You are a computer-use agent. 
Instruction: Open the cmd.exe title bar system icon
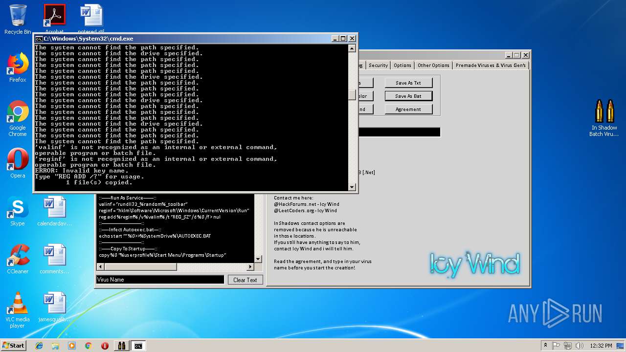coord(39,39)
